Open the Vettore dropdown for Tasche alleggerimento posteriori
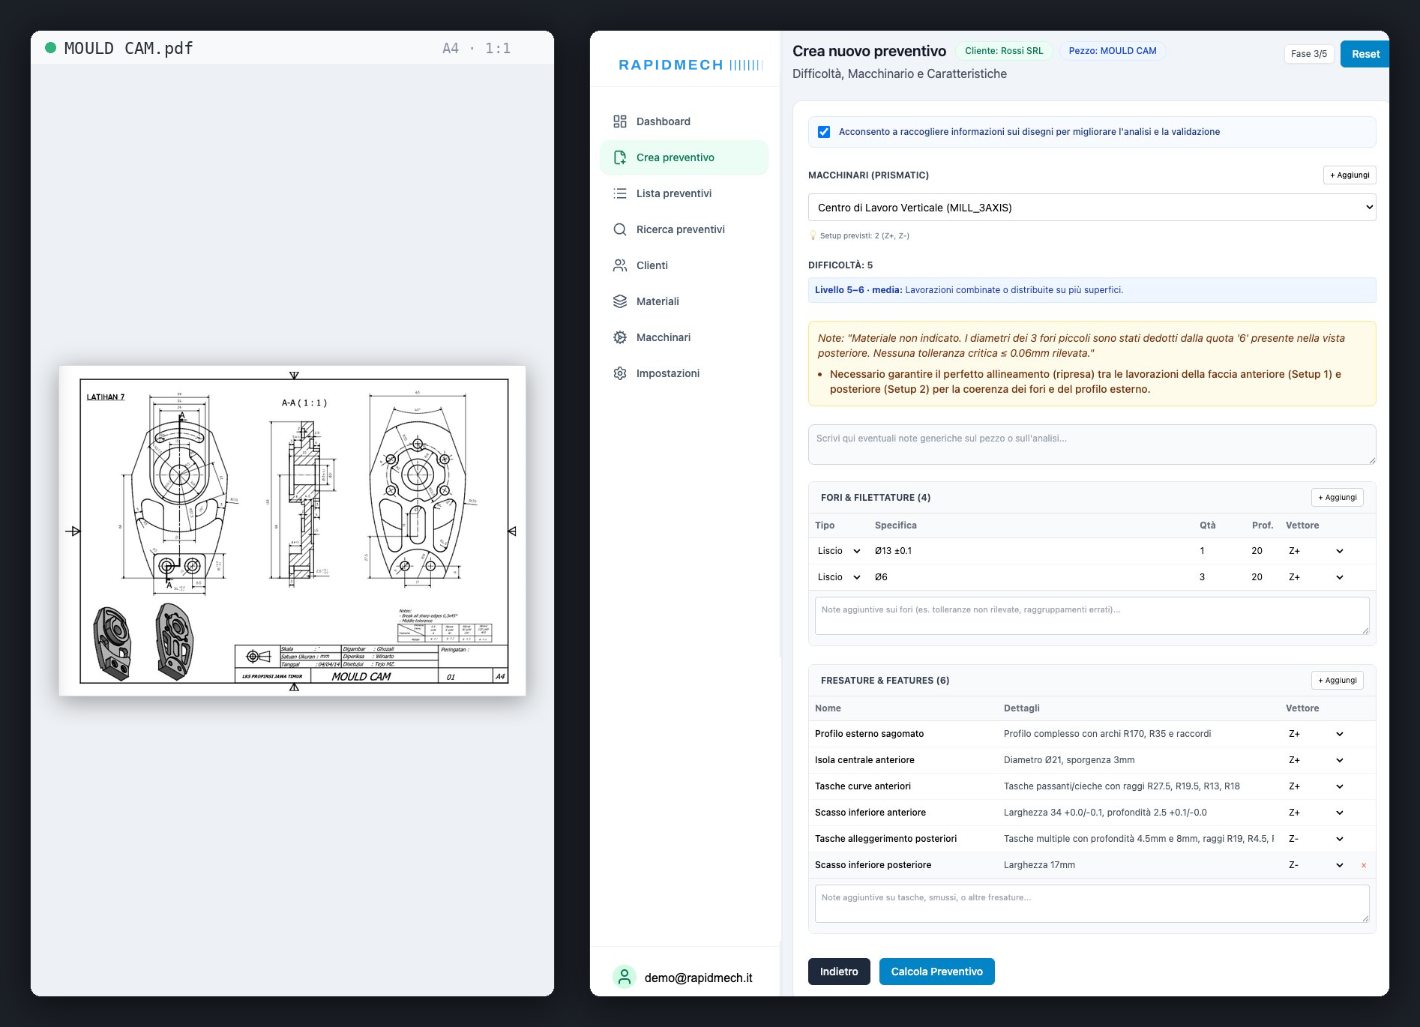The width and height of the screenshot is (1420, 1027). 1316,839
